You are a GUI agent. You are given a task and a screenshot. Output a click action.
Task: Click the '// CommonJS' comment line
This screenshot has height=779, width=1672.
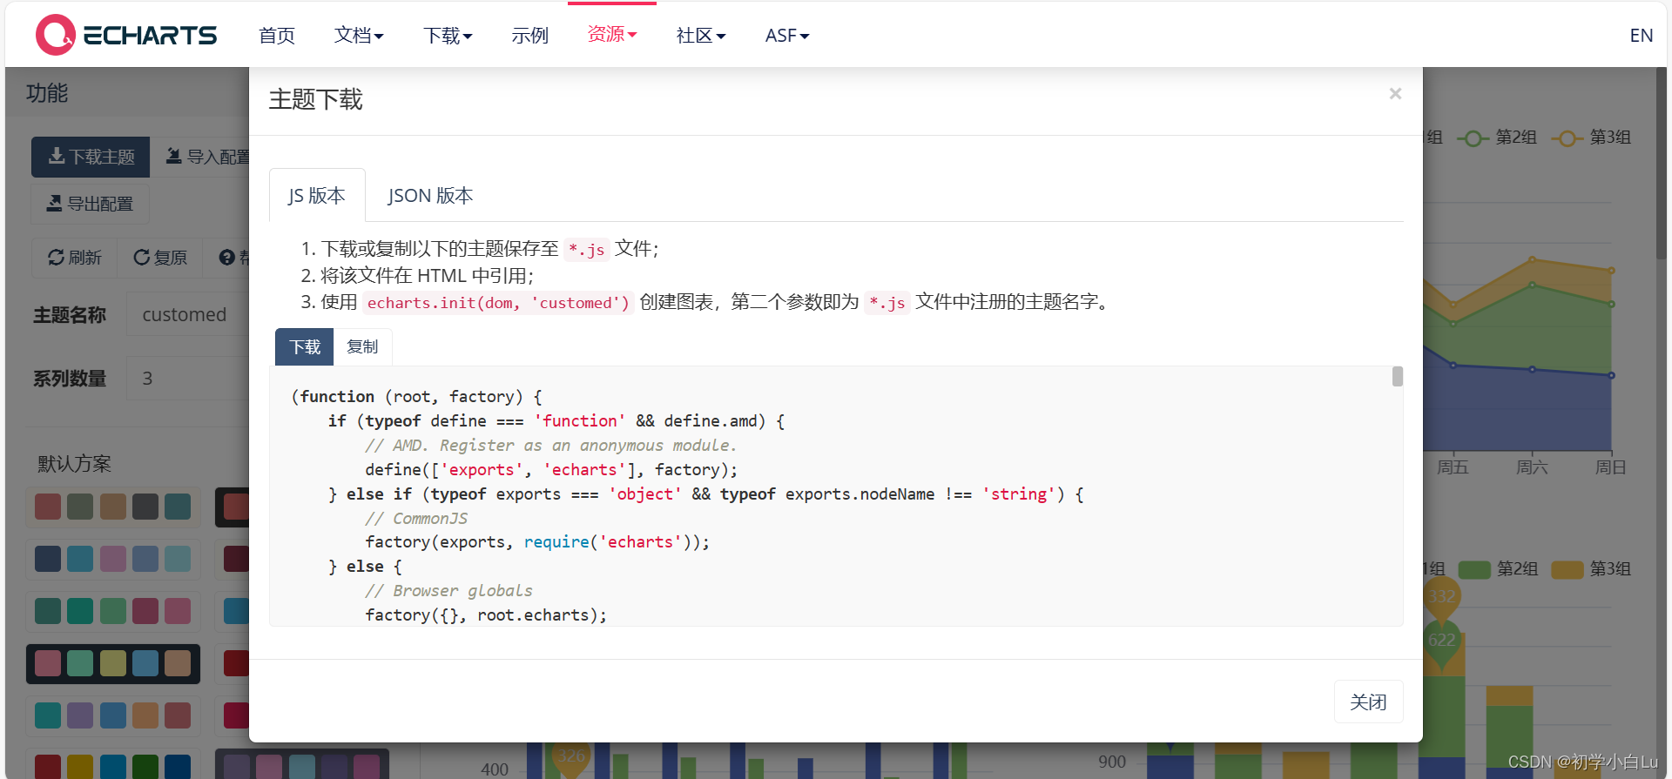point(416,518)
